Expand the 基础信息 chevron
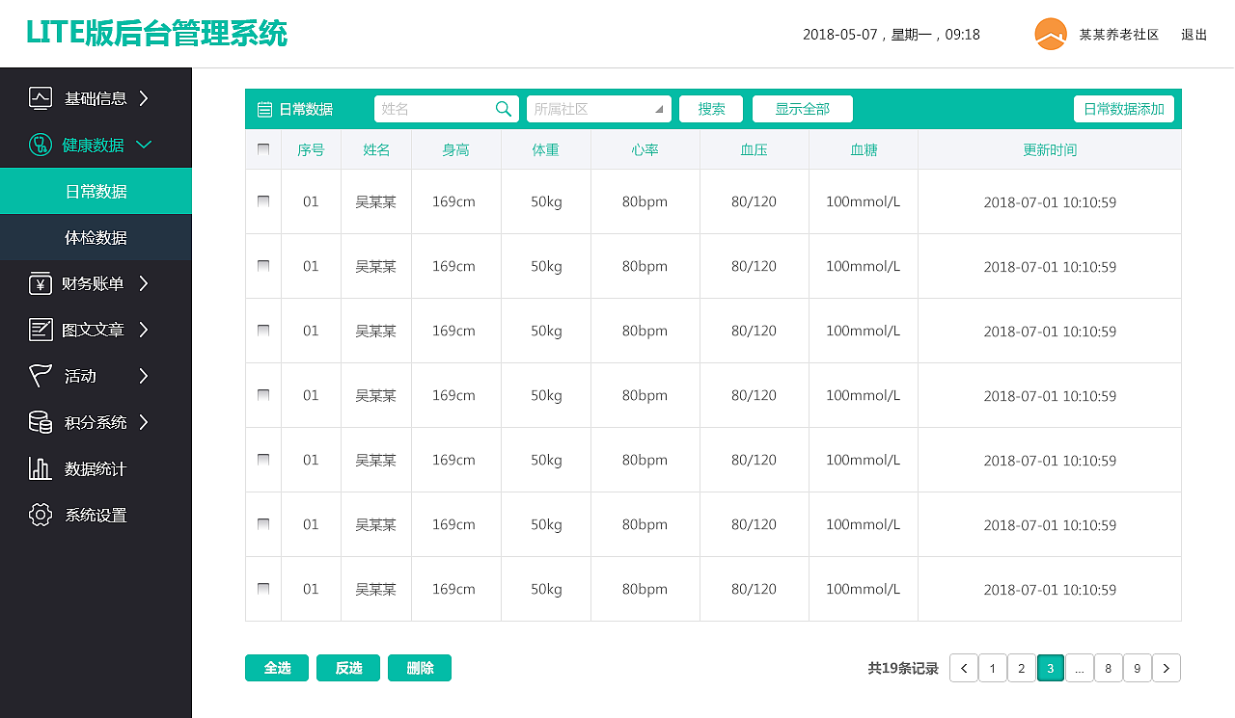 pos(143,97)
